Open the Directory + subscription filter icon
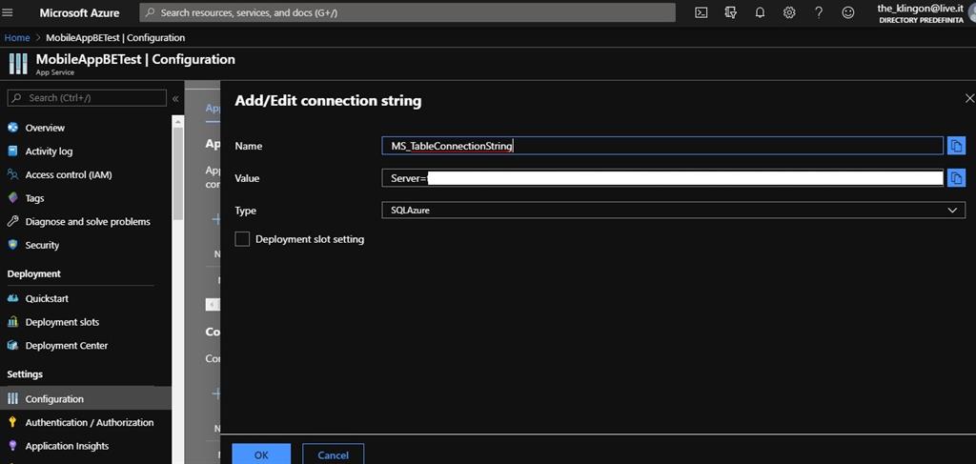 pyautogui.click(x=730, y=12)
